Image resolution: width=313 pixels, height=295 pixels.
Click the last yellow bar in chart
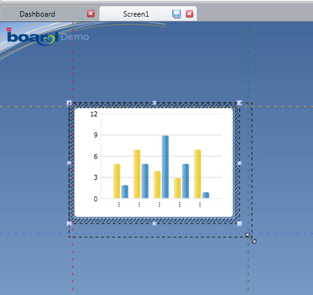click(198, 174)
